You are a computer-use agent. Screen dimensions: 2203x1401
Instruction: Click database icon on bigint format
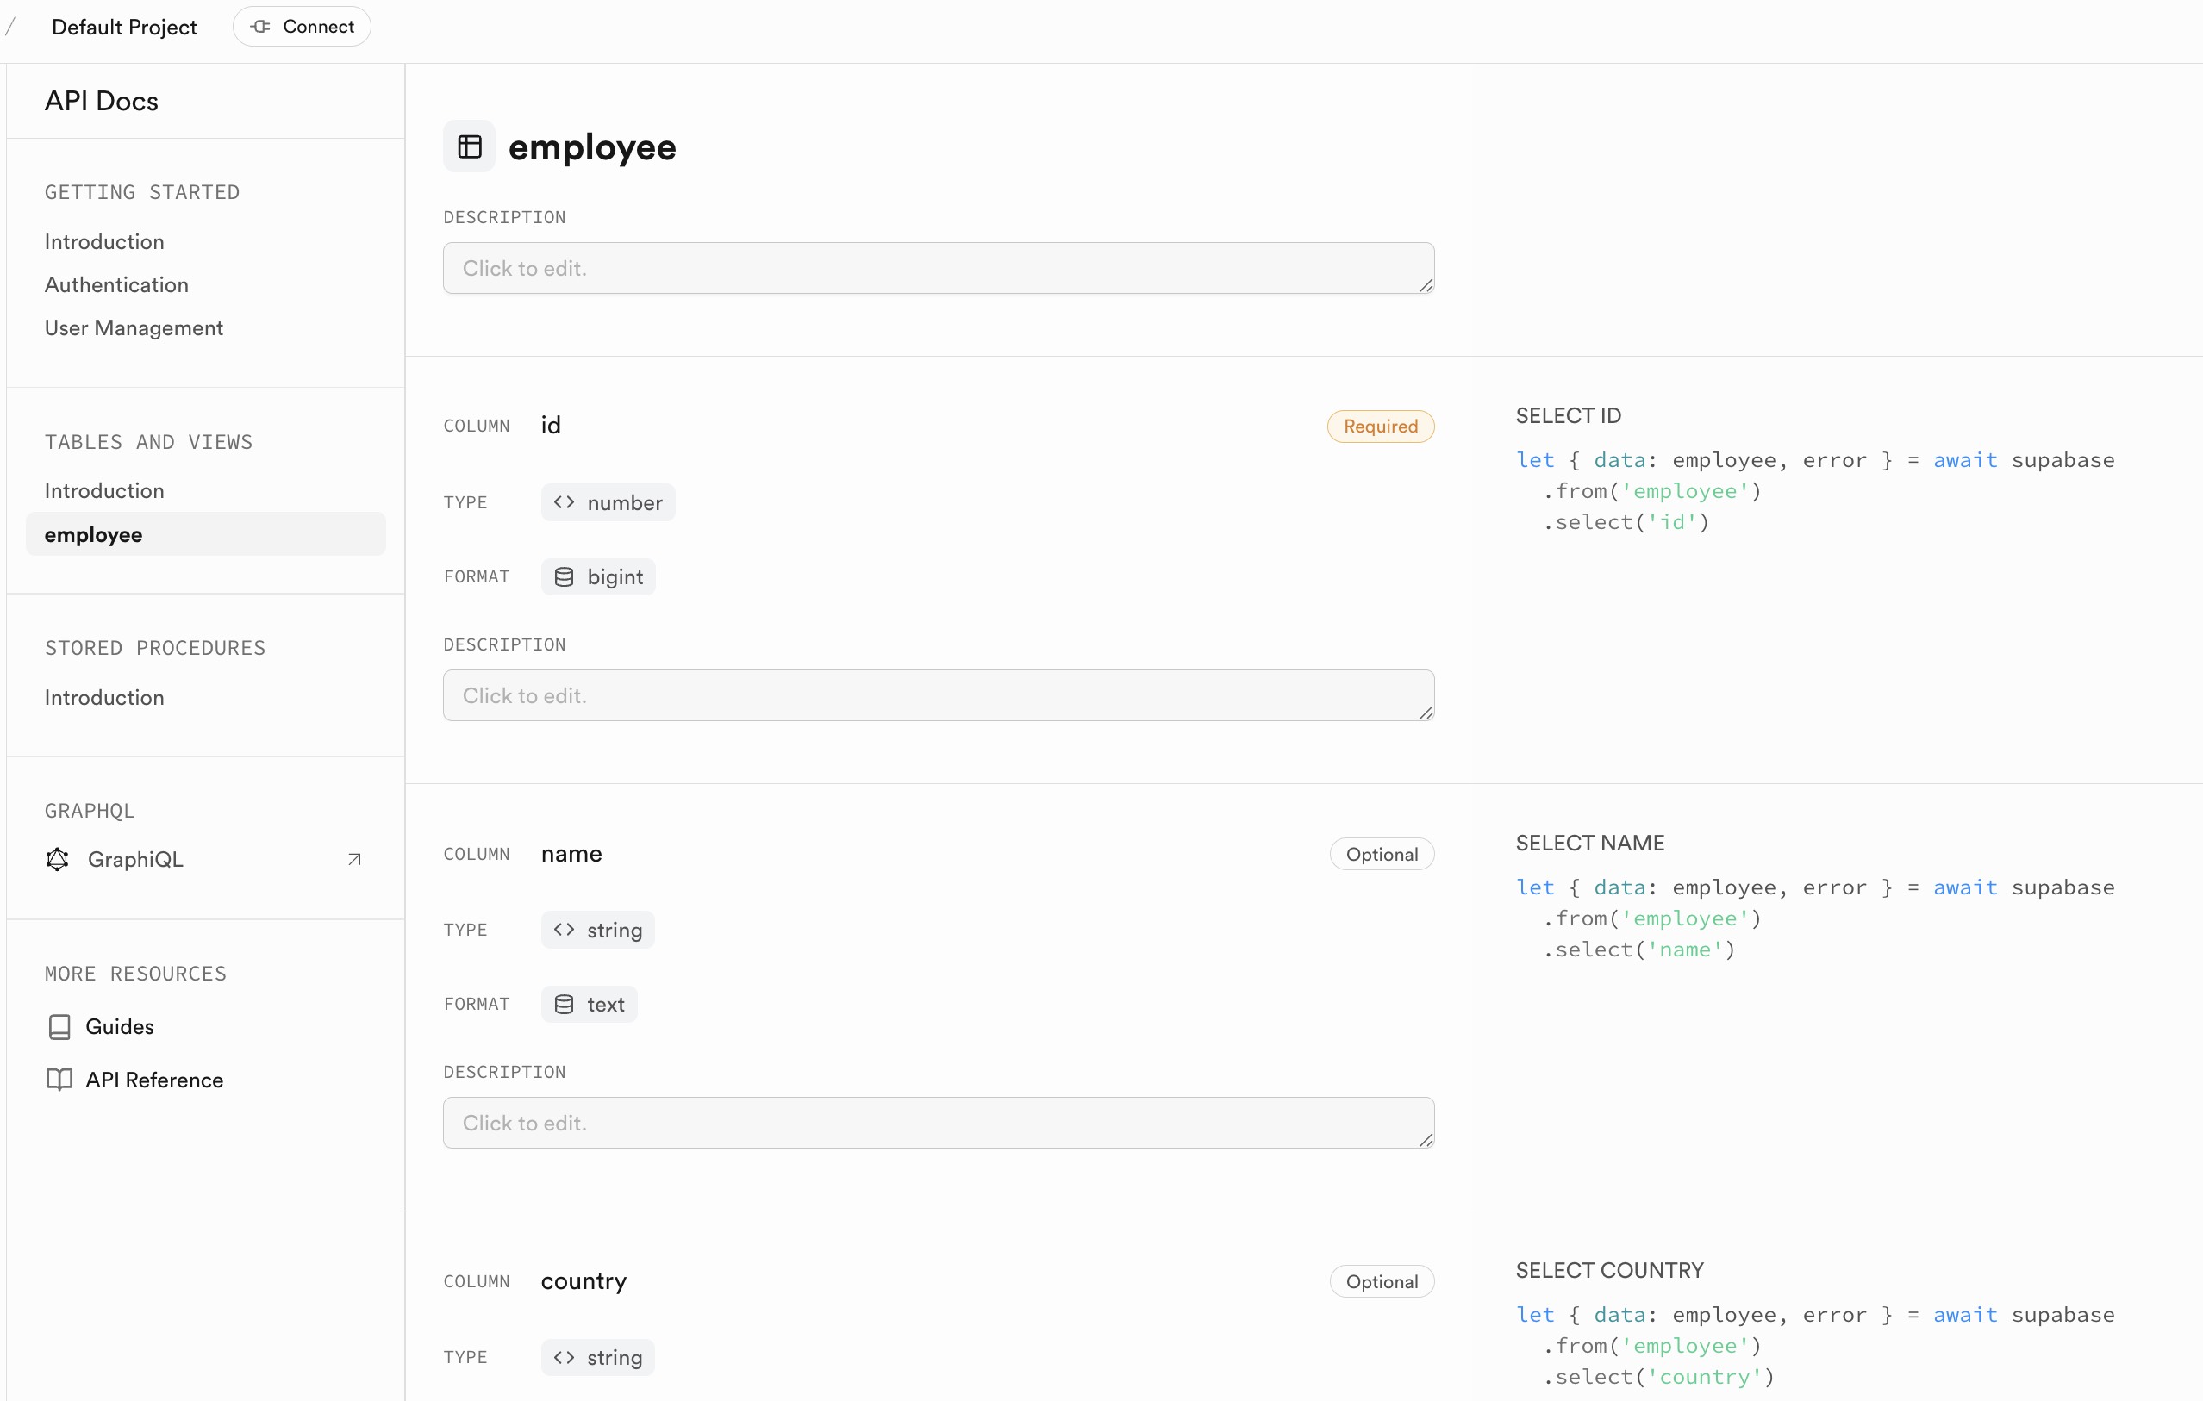pyautogui.click(x=565, y=577)
